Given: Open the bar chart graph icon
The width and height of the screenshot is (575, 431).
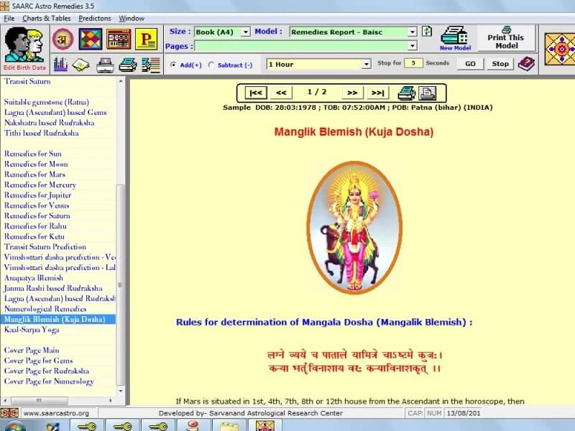Looking at the screenshot, I should click(x=60, y=65).
